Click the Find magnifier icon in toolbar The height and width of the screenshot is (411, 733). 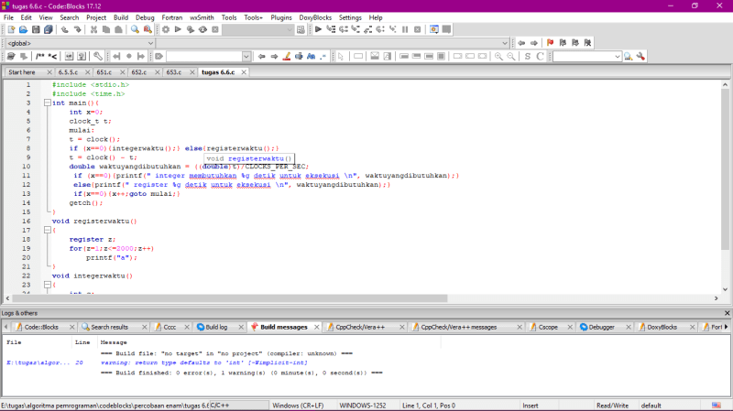pos(135,29)
